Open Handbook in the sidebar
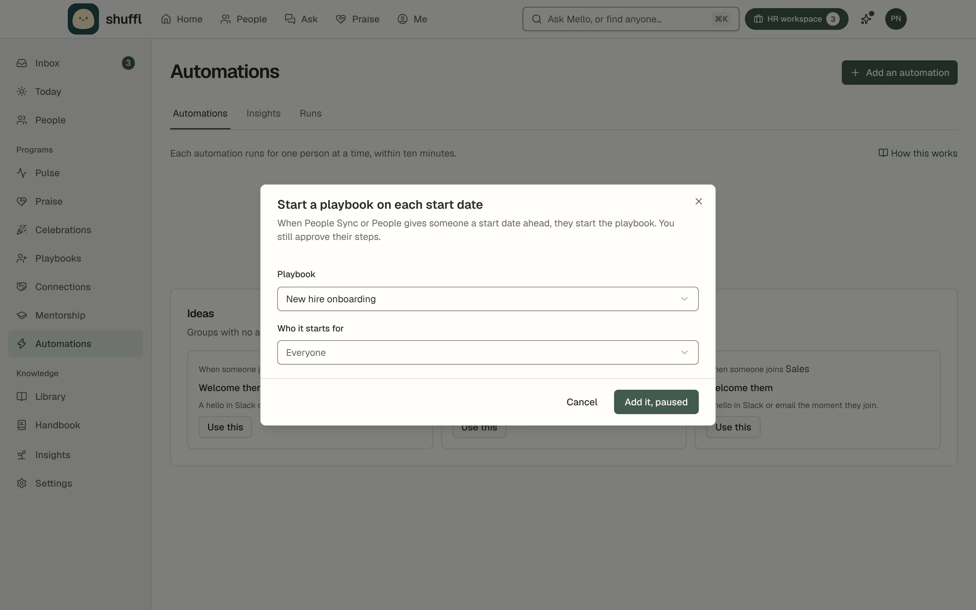Screen dimensions: 976x610 (76, 425)
